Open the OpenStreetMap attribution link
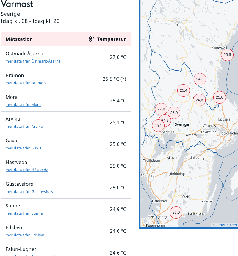Image resolution: width=238 pixels, height=256 pixels. 227,225
